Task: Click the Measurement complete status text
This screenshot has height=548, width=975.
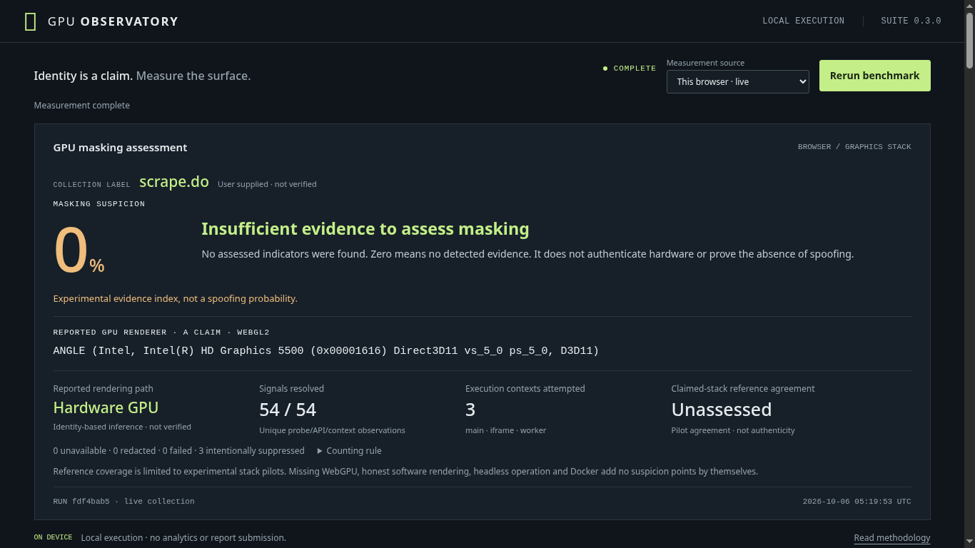Action: click(x=82, y=106)
